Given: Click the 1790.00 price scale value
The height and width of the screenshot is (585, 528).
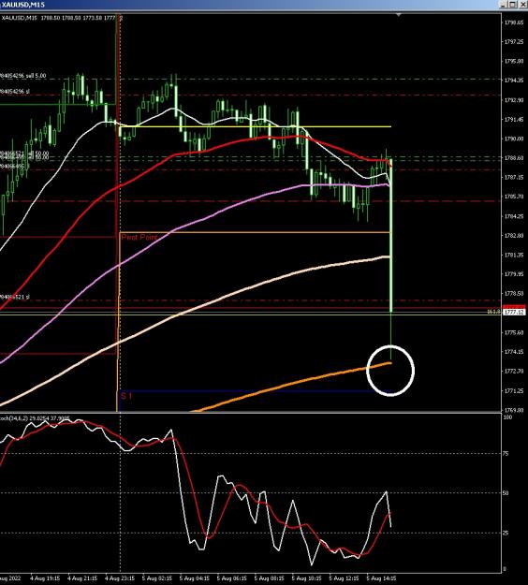Looking at the screenshot, I should tap(514, 139).
